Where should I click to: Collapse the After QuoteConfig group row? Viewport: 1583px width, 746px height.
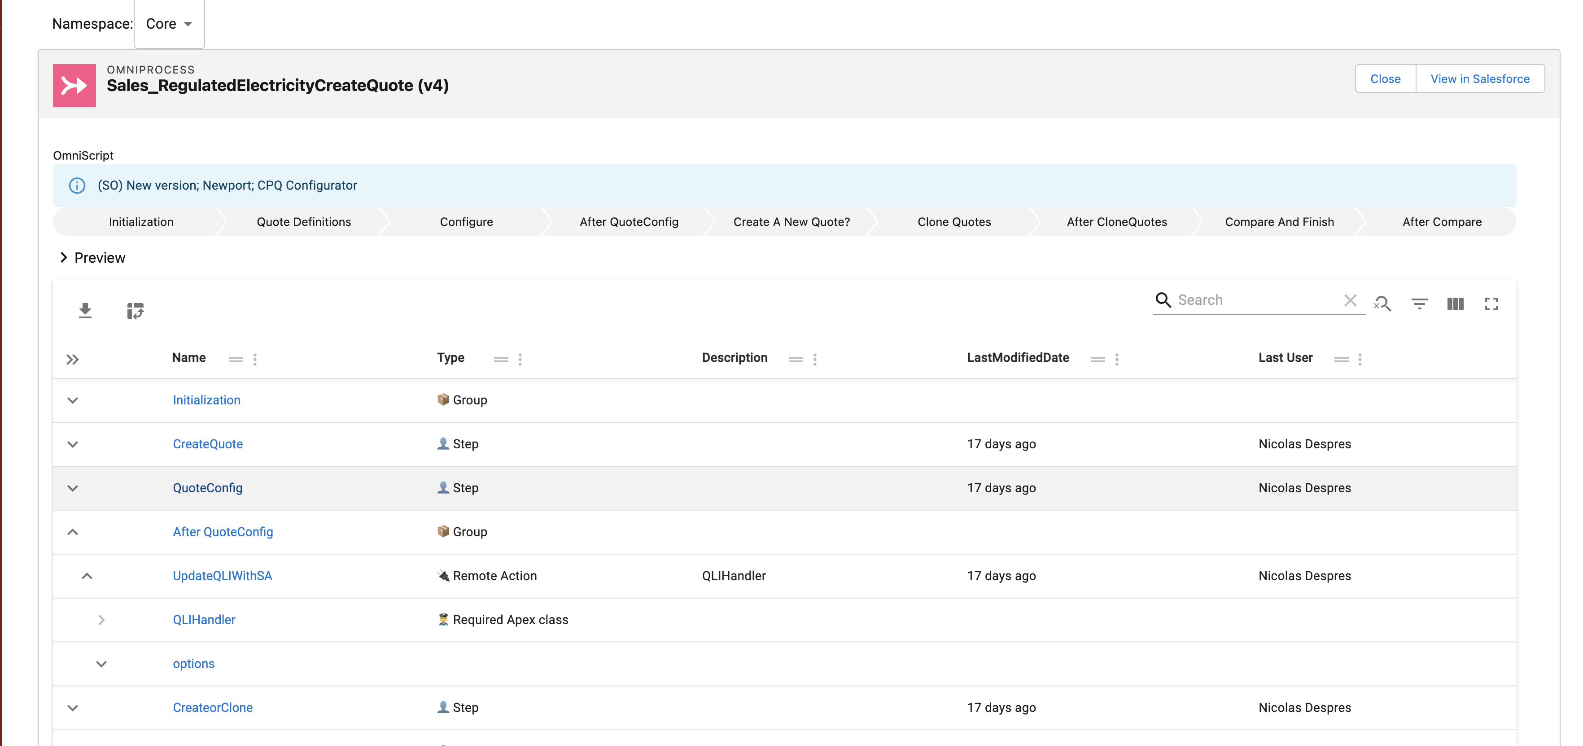(73, 532)
